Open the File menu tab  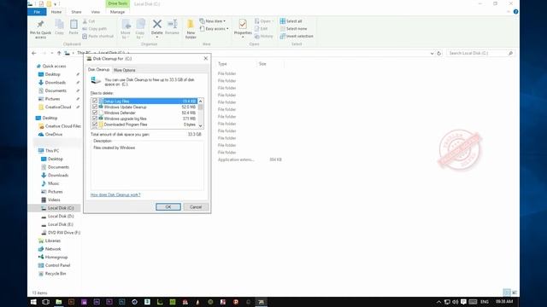pyautogui.click(x=37, y=12)
